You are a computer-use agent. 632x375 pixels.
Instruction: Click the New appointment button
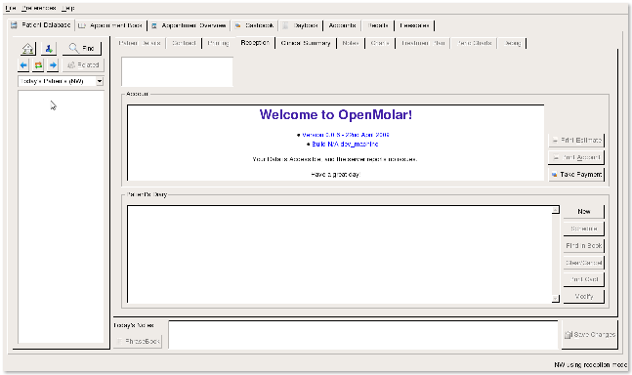pyautogui.click(x=583, y=212)
